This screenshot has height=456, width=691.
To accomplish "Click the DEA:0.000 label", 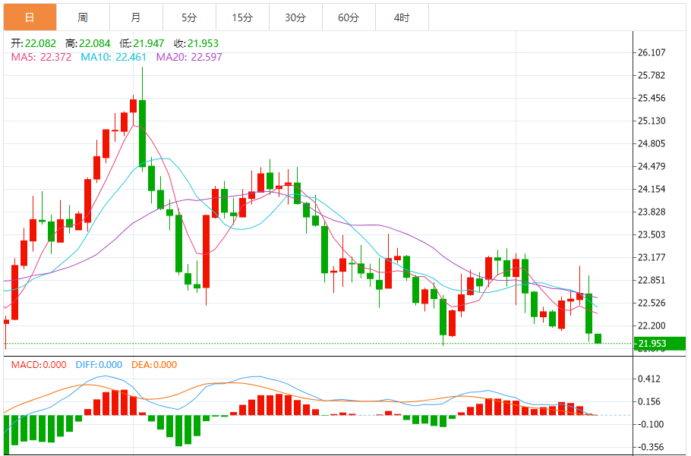I will tap(154, 365).
